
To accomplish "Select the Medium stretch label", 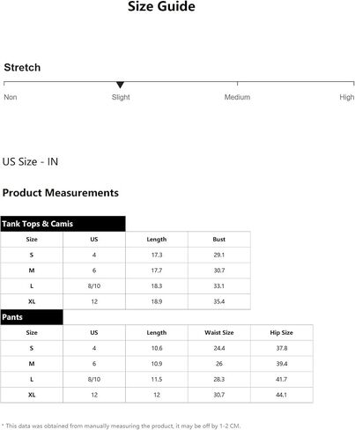I will (237, 97).
